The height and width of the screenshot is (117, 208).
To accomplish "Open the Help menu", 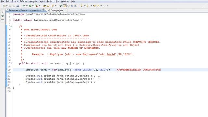I will tap(72, 1).
